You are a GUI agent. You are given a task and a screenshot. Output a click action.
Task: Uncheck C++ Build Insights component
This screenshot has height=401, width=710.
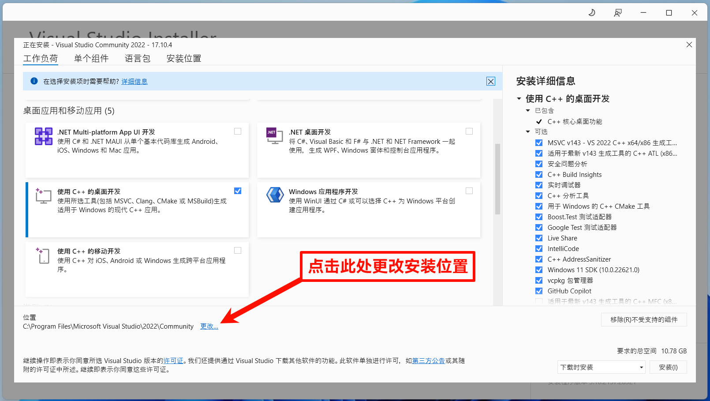[x=539, y=175]
